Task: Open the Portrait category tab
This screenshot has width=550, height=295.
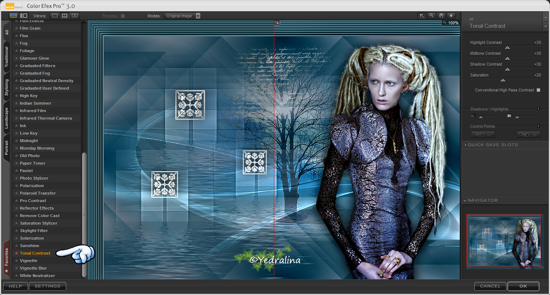Action: pos(6,147)
